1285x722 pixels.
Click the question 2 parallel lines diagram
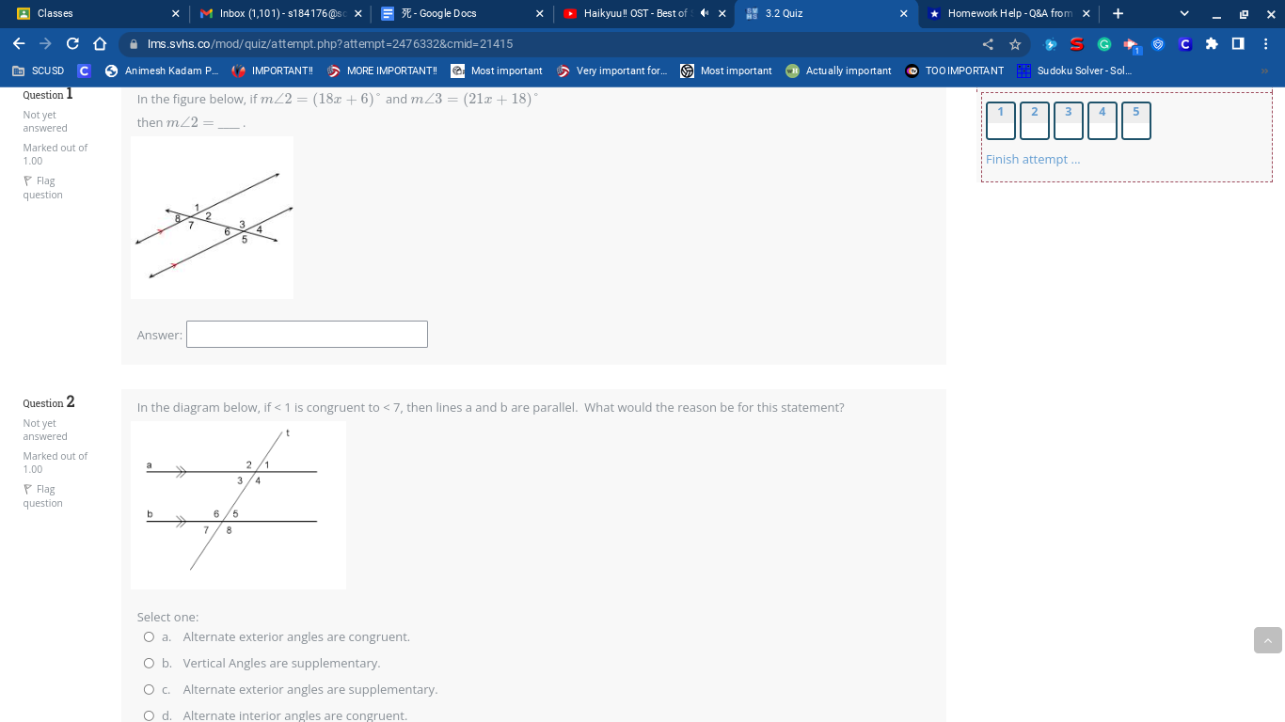pos(238,505)
